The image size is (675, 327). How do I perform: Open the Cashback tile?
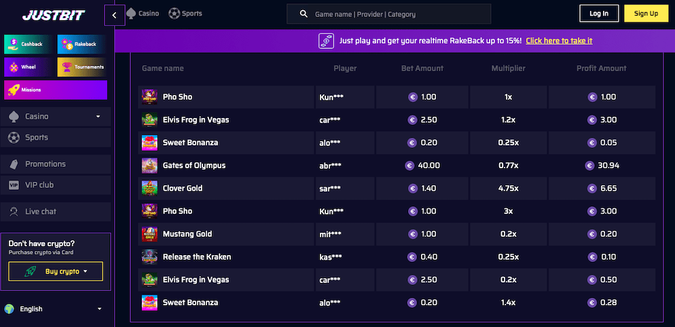point(29,44)
